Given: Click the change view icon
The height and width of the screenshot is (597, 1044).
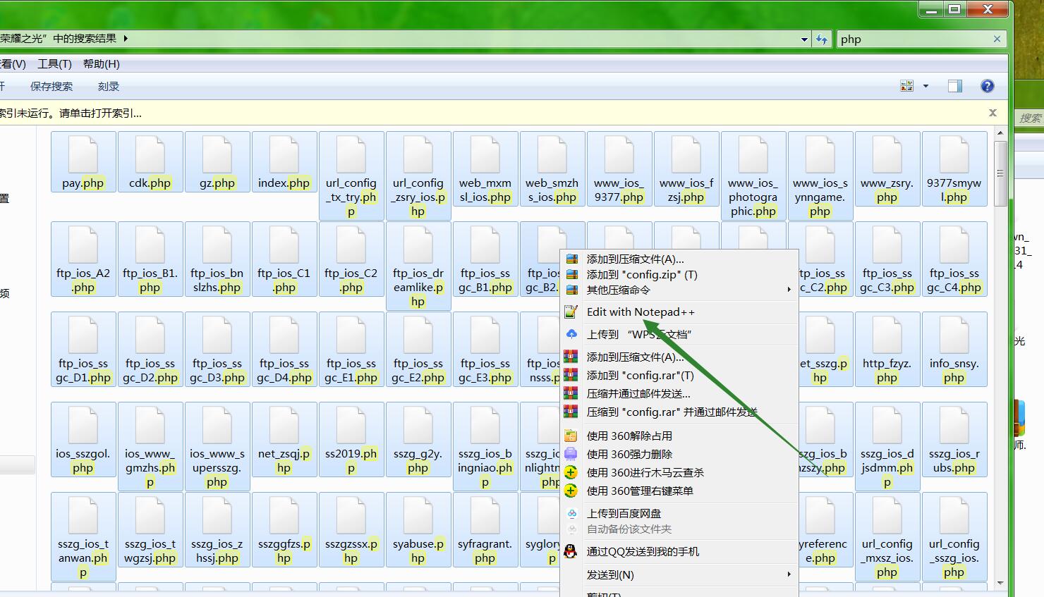Looking at the screenshot, I should pos(907,86).
